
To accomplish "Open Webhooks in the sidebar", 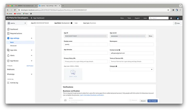I will pos(11,70).
